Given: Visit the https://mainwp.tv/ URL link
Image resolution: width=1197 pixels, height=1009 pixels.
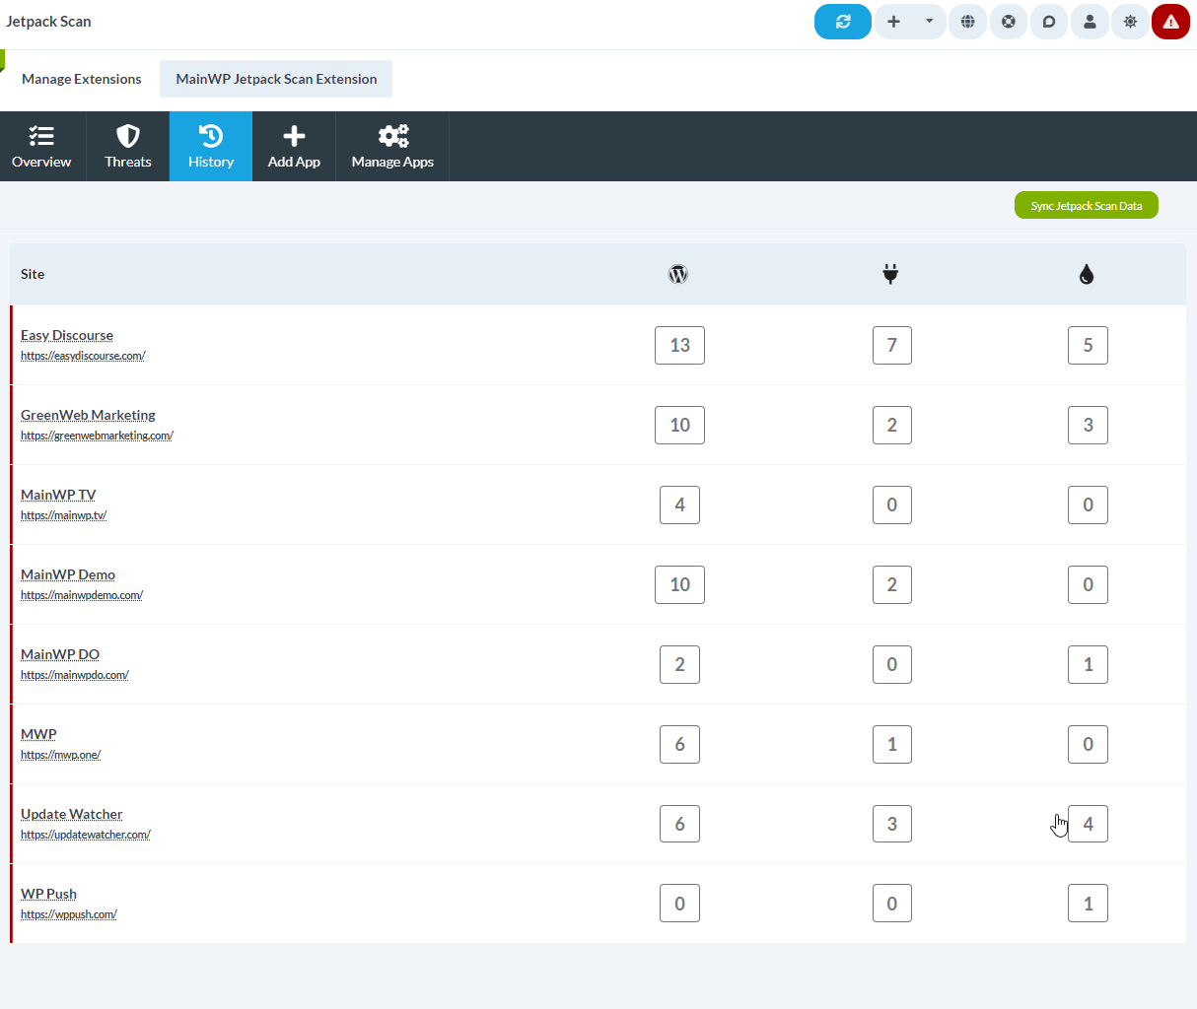Looking at the screenshot, I should click(63, 514).
